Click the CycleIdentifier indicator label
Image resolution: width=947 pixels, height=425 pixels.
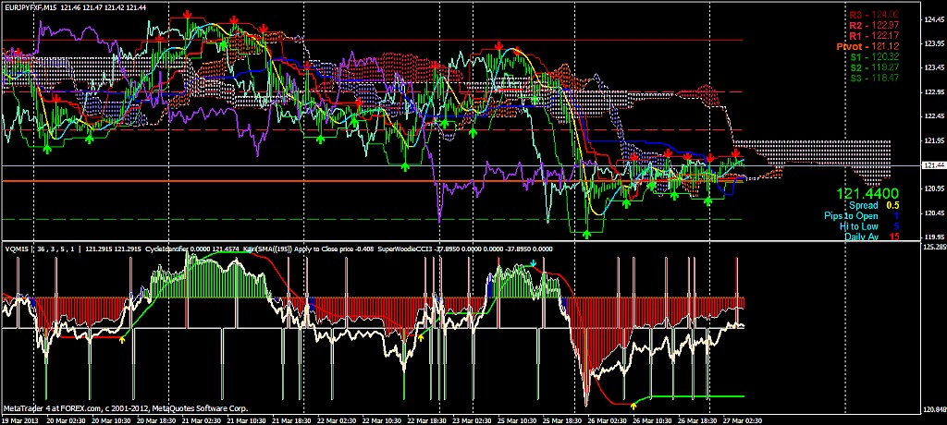tap(168, 249)
